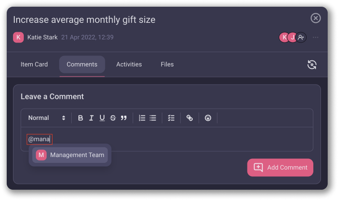The width and height of the screenshot is (338, 200).
Task: Expand the Normal text style dropdown
Action: click(x=47, y=118)
